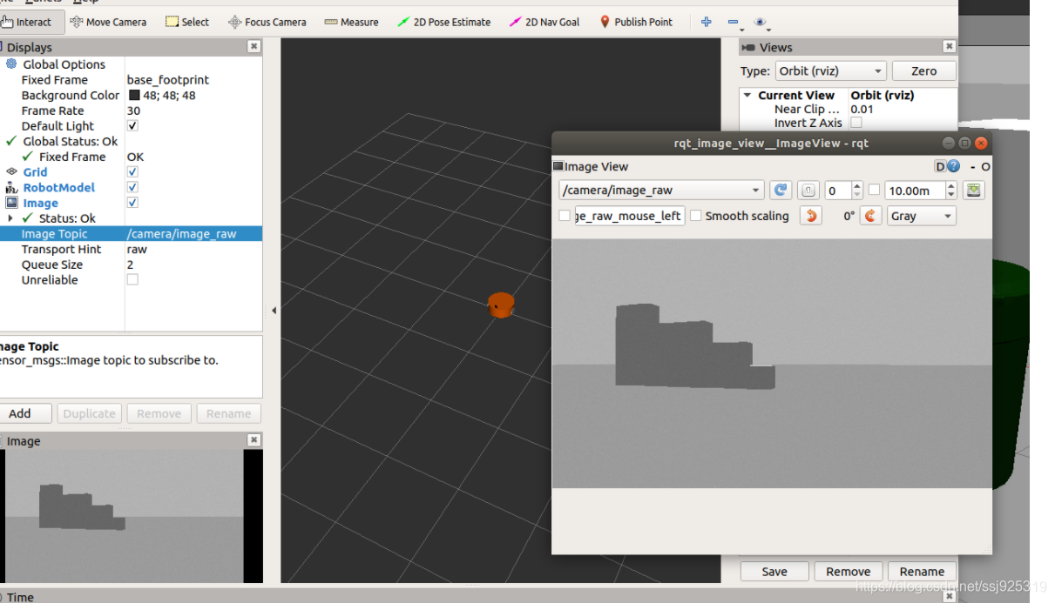Select the Move Camera tool
Viewport: 1055px width, 603px height.
(x=108, y=22)
